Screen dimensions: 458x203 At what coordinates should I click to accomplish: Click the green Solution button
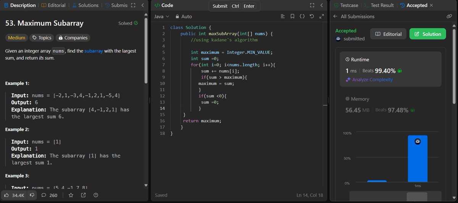tap(428, 34)
